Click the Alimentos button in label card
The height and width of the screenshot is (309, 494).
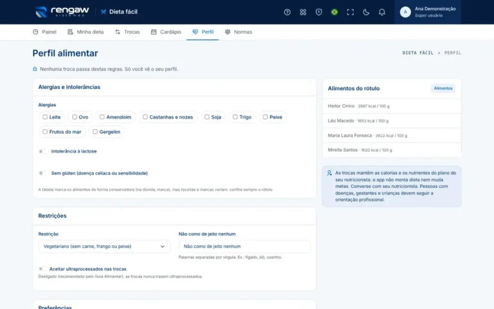(443, 88)
